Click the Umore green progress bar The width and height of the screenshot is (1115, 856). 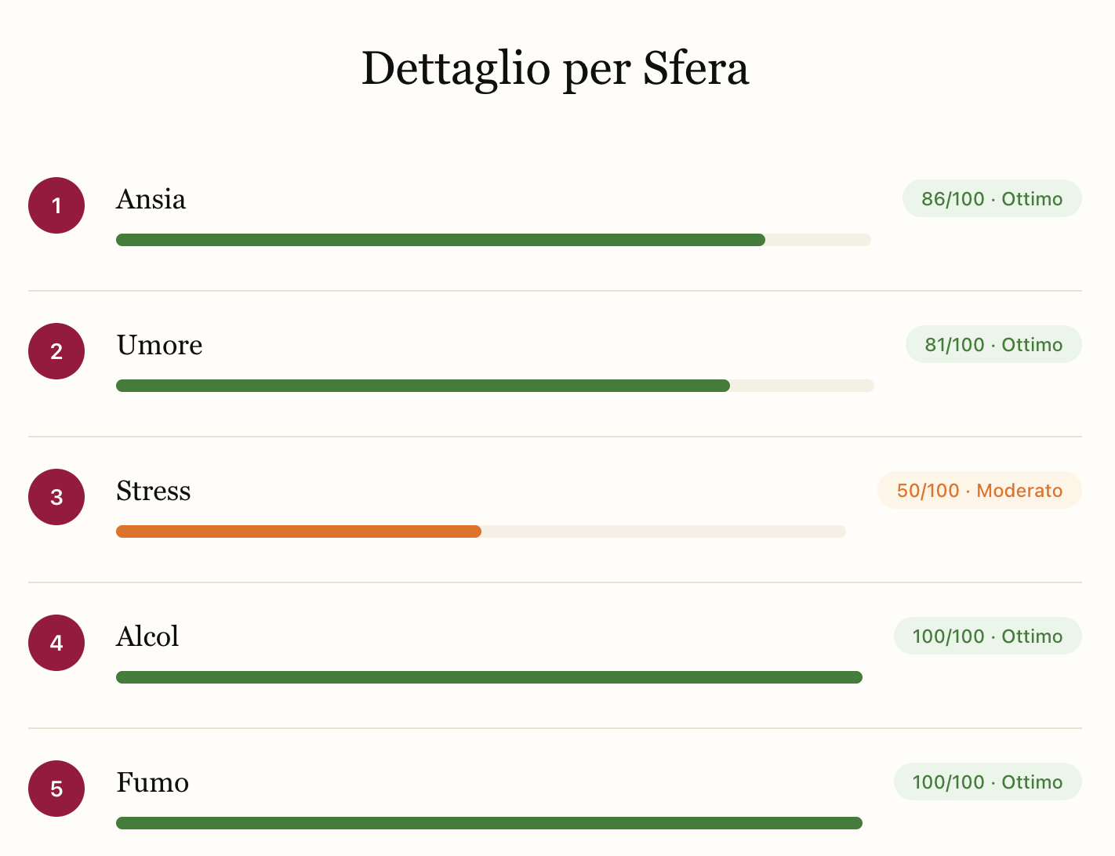(423, 386)
